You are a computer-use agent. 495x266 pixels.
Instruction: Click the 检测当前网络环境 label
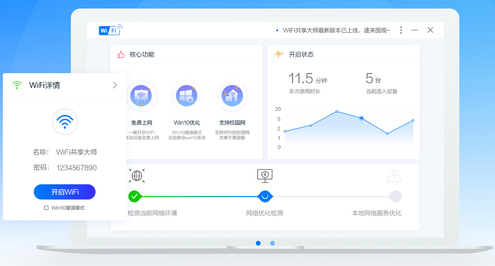[152, 213]
